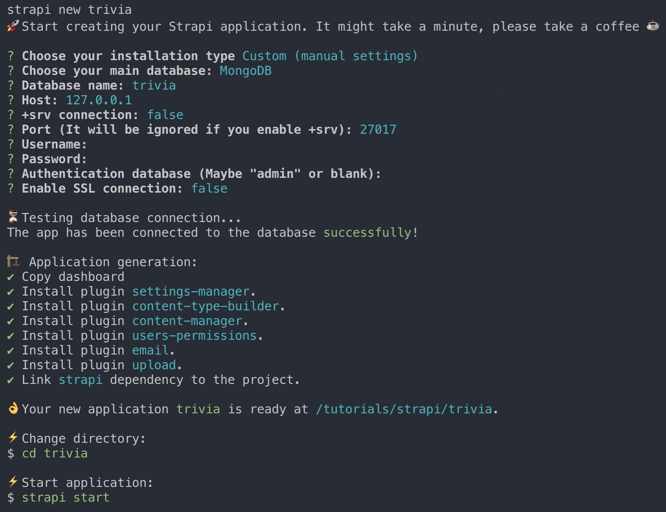The width and height of the screenshot is (666, 512).
Task: Click the 'Start application:' heading
Action: (x=87, y=483)
